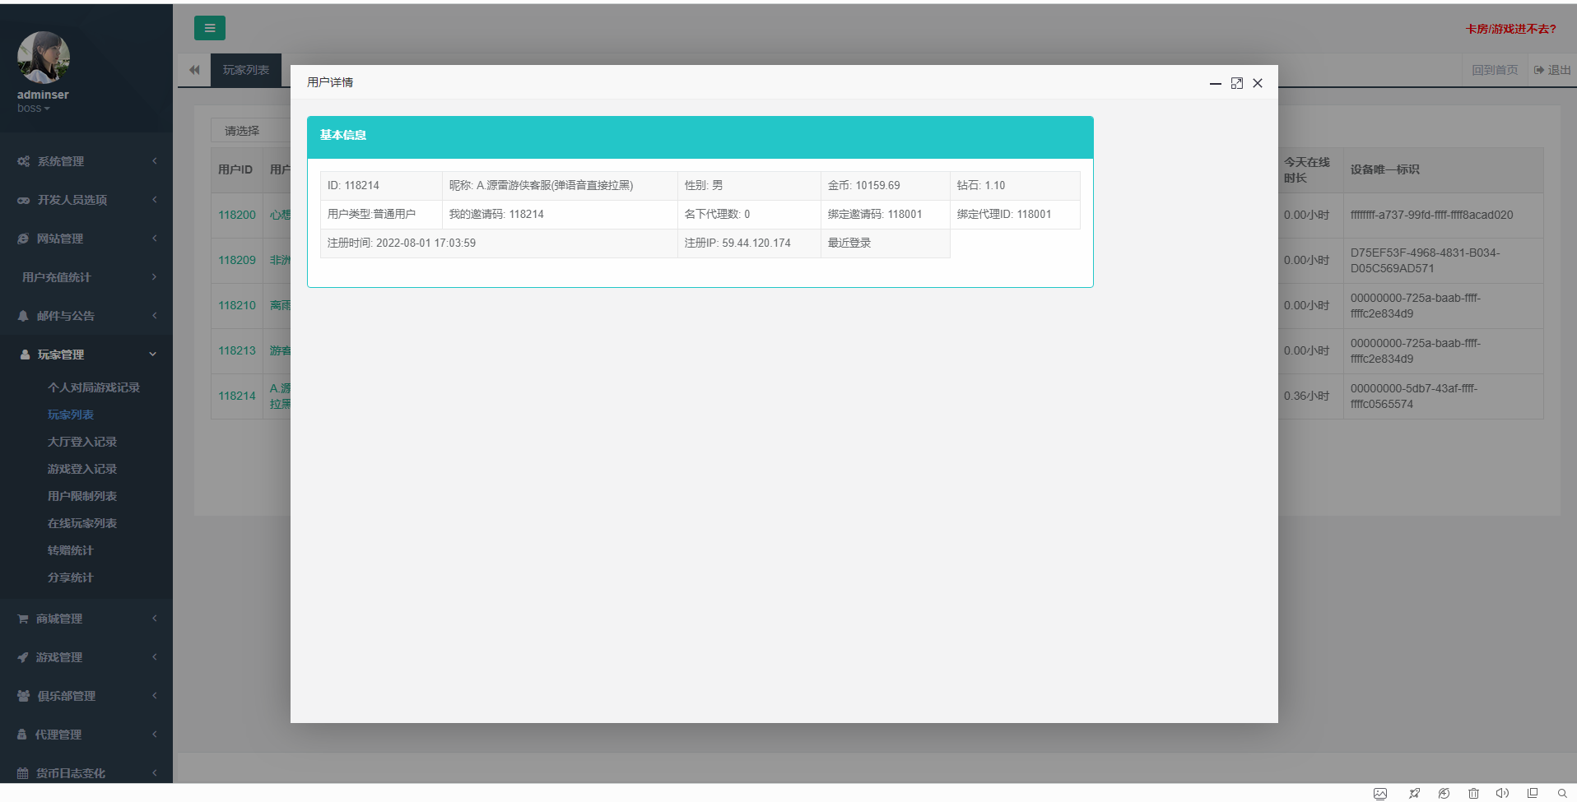The width and height of the screenshot is (1577, 802).
Task: Expand the 用户充值统计 menu arrow
Action: (x=154, y=277)
